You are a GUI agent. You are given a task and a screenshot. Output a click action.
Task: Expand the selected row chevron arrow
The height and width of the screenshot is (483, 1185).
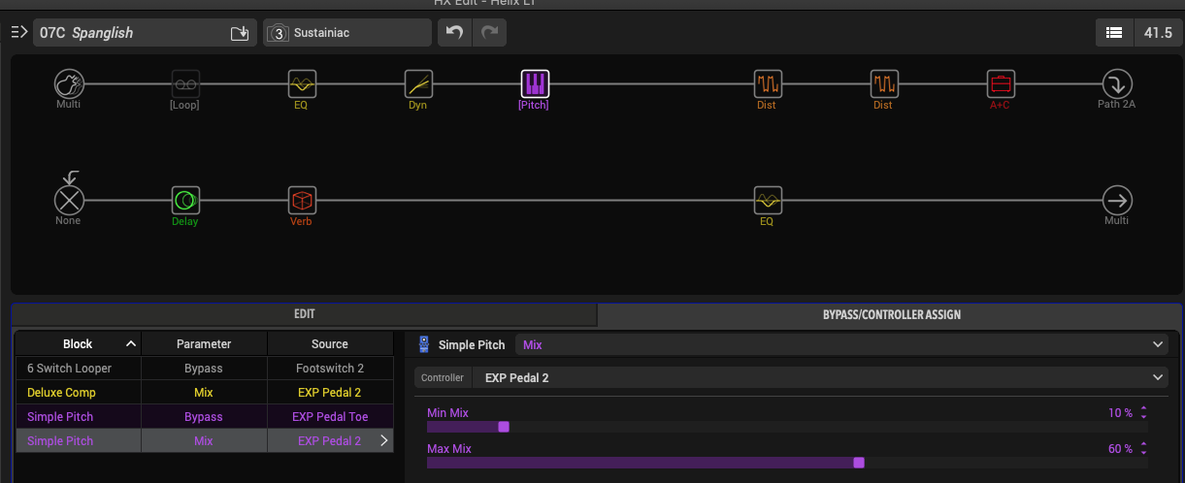pyautogui.click(x=383, y=441)
